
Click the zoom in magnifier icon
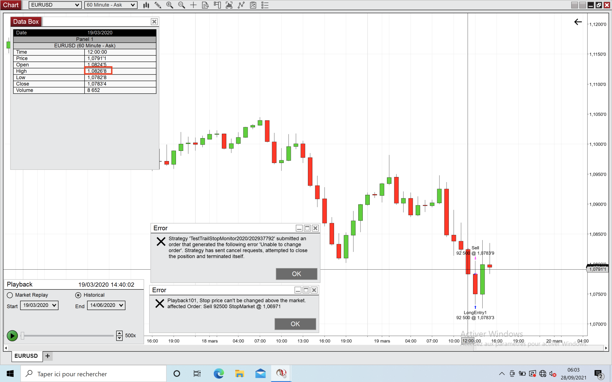(x=170, y=5)
